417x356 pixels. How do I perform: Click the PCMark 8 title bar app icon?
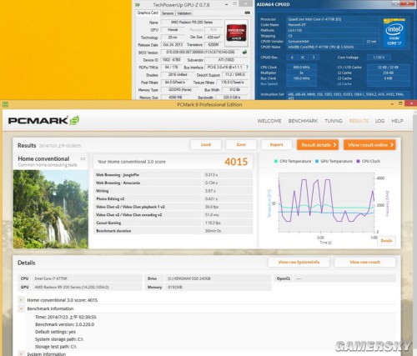pos(5,104)
